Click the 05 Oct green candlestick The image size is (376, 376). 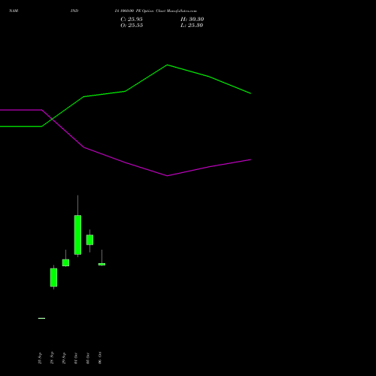click(x=89, y=240)
